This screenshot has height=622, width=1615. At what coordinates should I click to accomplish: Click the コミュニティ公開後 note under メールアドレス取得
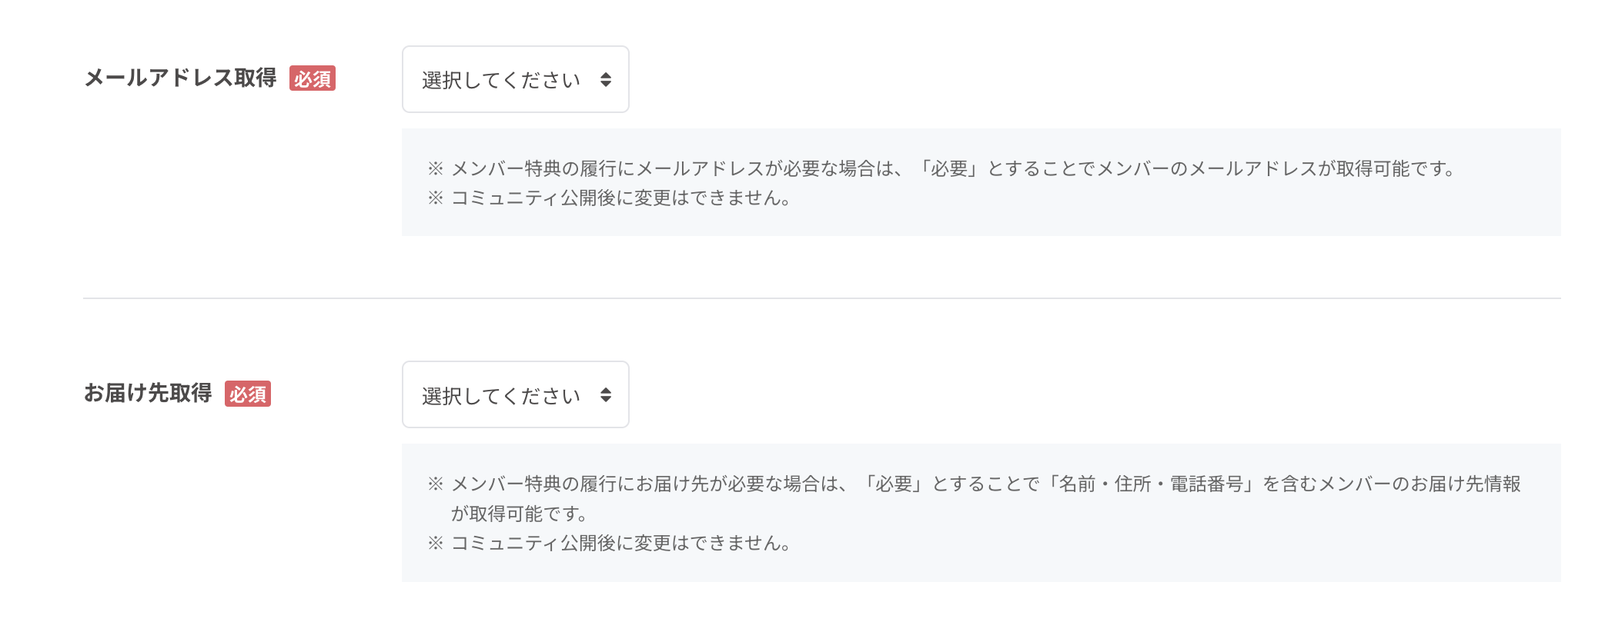(620, 198)
